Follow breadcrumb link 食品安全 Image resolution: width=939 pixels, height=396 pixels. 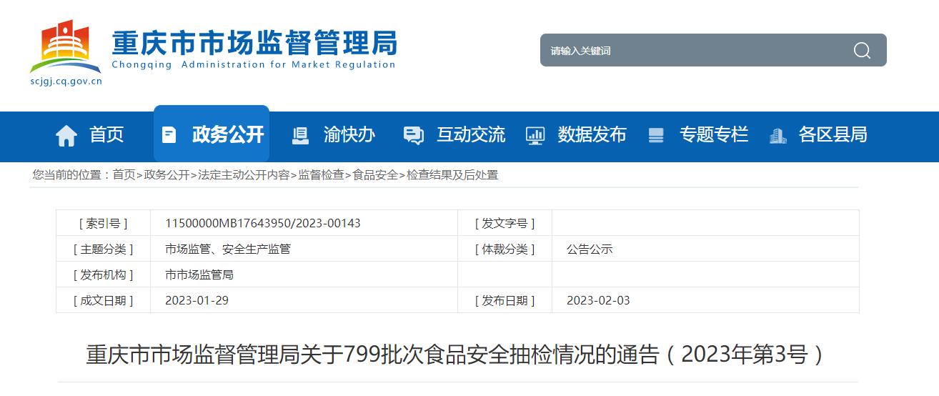[375, 175]
